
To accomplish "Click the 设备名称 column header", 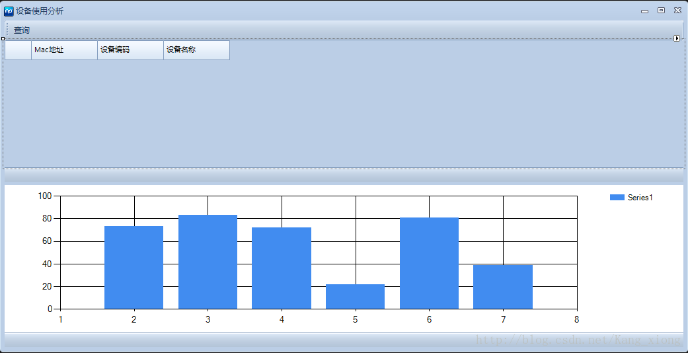I will [x=196, y=50].
